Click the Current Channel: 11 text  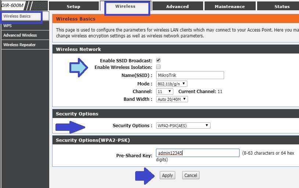(x=200, y=92)
